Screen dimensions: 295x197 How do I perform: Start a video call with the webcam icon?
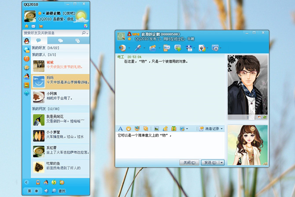pos(122,48)
